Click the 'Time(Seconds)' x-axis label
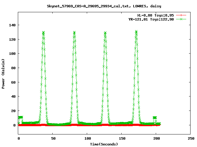 pos(104,144)
